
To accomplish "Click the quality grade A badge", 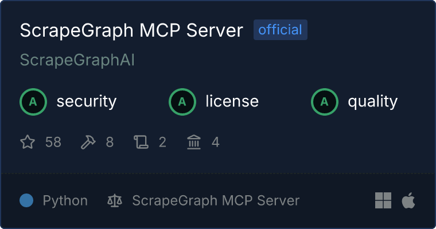I will click(x=325, y=102).
